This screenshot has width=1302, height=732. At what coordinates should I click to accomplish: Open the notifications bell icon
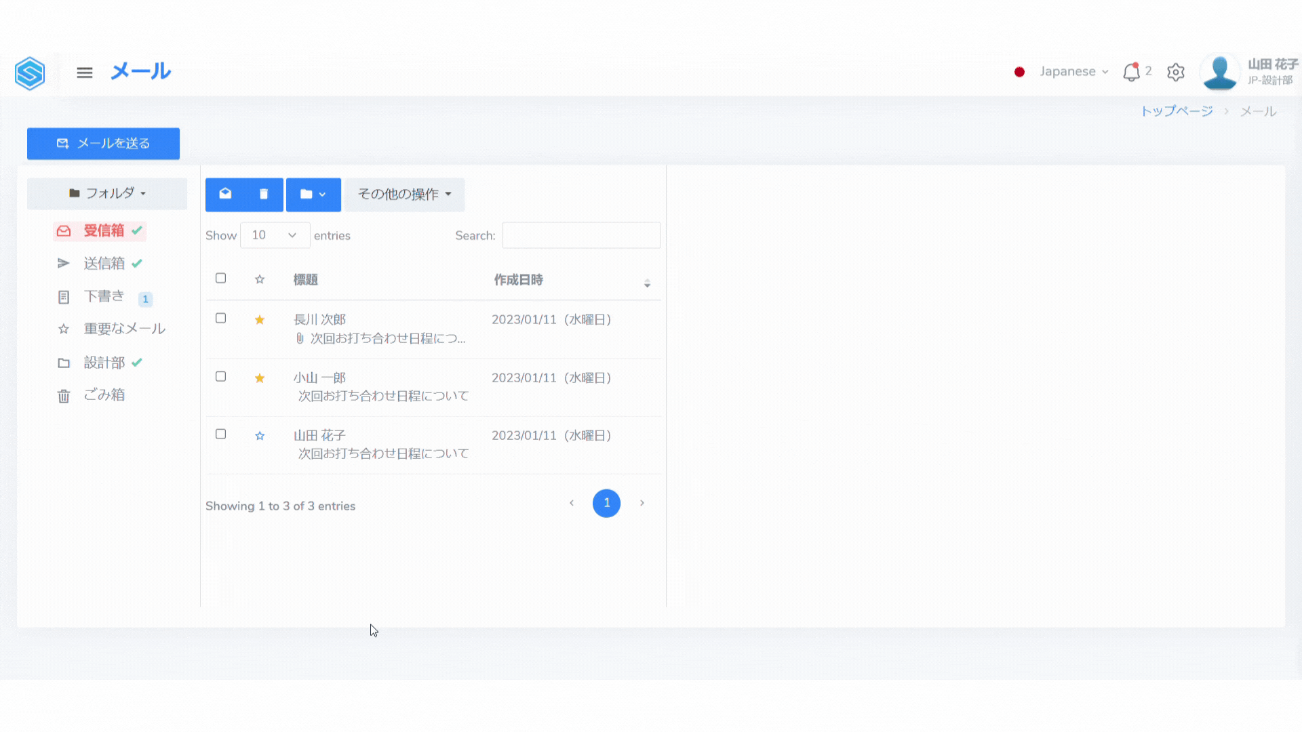pyautogui.click(x=1131, y=72)
